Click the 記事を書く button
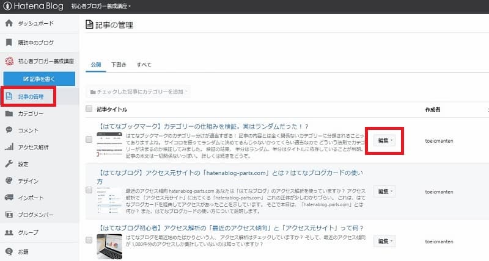Image resolution: width=489 pixels, height=261 pixels. 39,79
